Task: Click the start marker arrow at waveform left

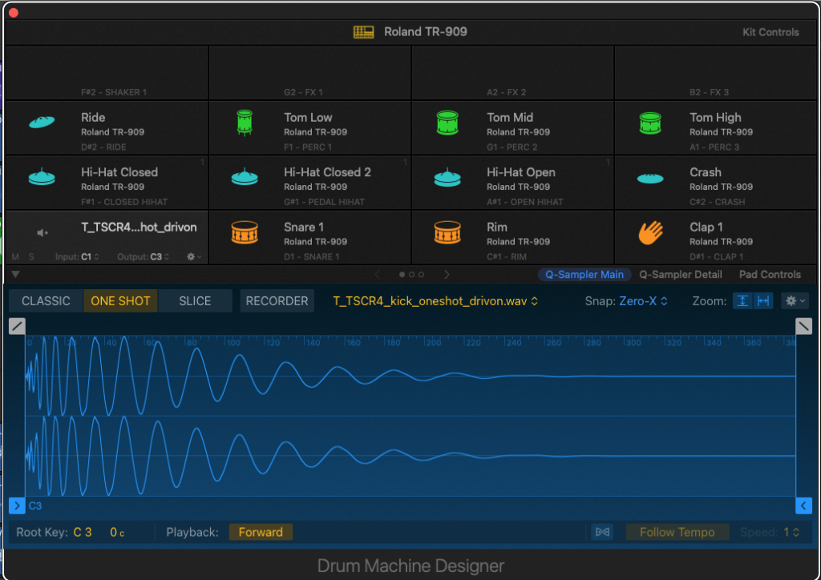Action: pyautogui.click(x=17, y=505)
